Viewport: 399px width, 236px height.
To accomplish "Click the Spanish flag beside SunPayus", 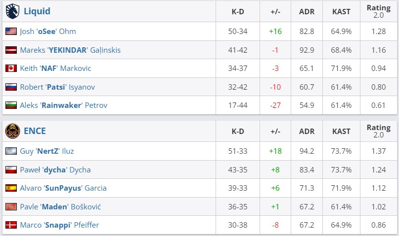I will pyautogui.click(x=11, y=188).
